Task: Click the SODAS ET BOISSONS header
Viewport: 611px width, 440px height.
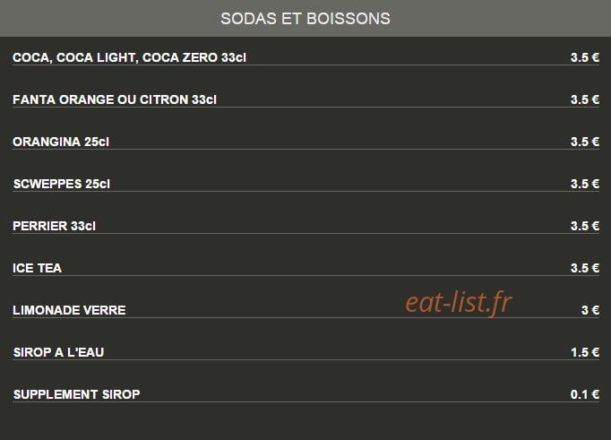Action: pyautogui.click(x=305, y=18)
